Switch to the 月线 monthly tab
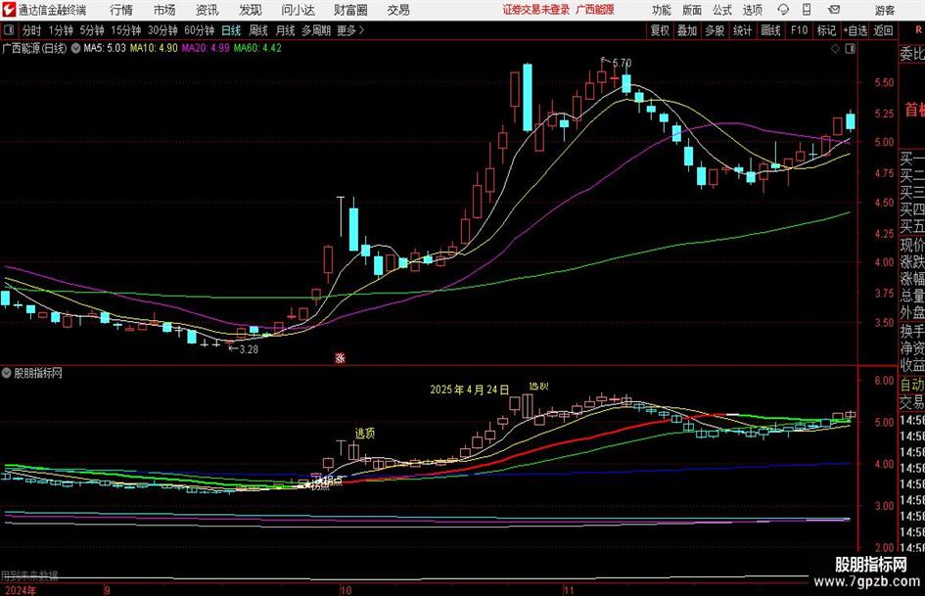 click(x=286, y=30)
